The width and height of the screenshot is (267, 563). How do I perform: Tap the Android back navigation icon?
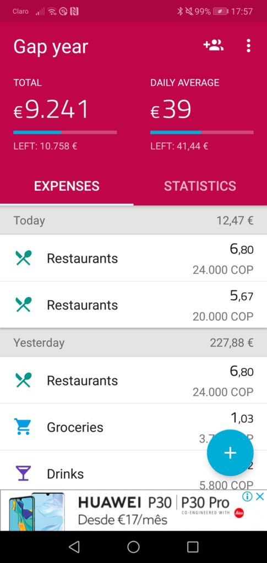tap(74, 547)
